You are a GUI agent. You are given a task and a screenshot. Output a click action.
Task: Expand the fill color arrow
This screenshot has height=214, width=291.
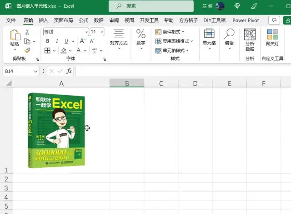(70, 50)
